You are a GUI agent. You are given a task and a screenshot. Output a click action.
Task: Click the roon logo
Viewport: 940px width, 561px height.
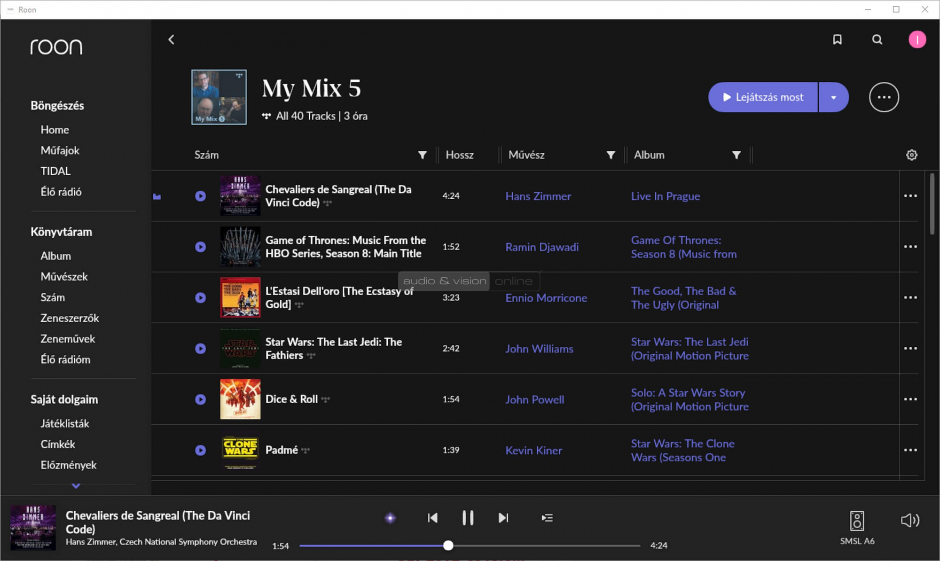click(56, 47)
